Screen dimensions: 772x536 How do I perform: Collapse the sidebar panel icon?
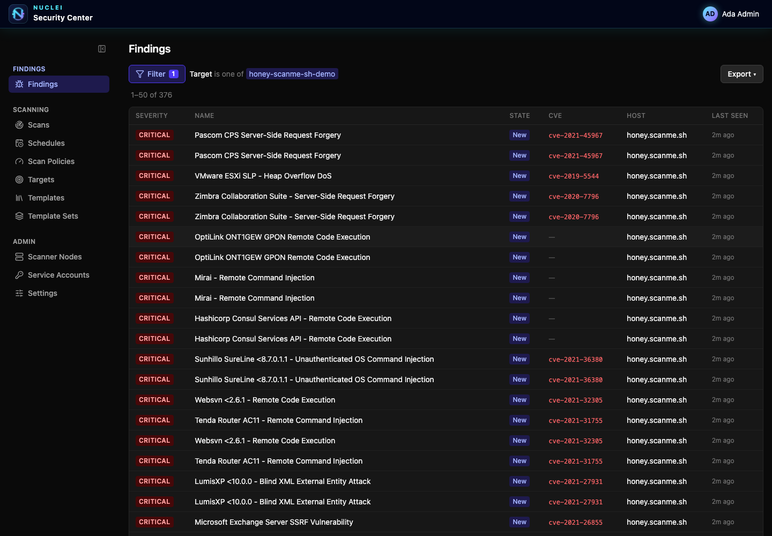point(102,49)
